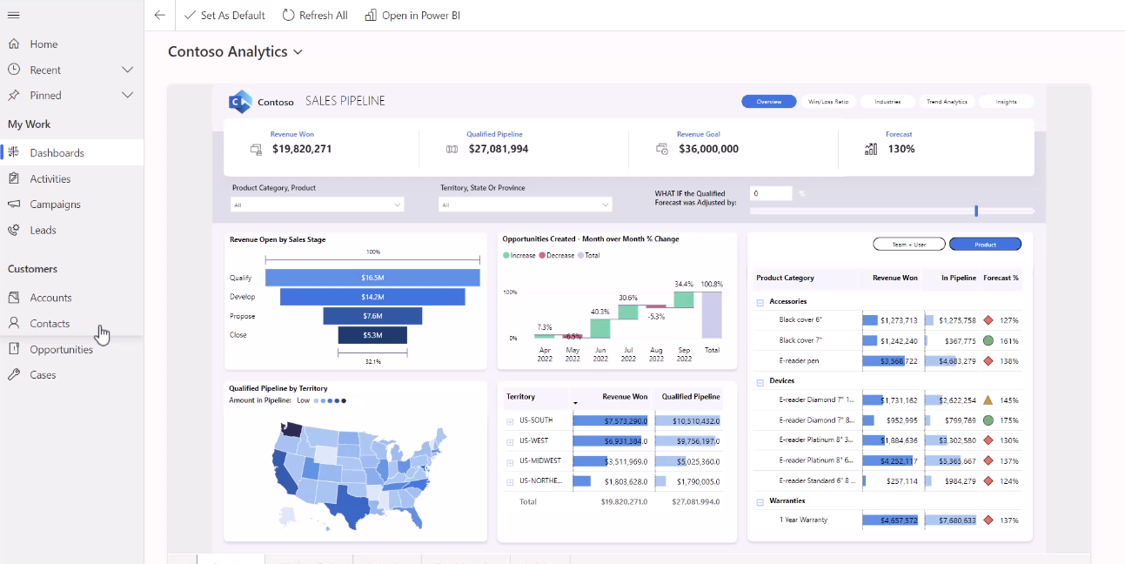Click the Forecast chart icon

[x=871, y=150]
